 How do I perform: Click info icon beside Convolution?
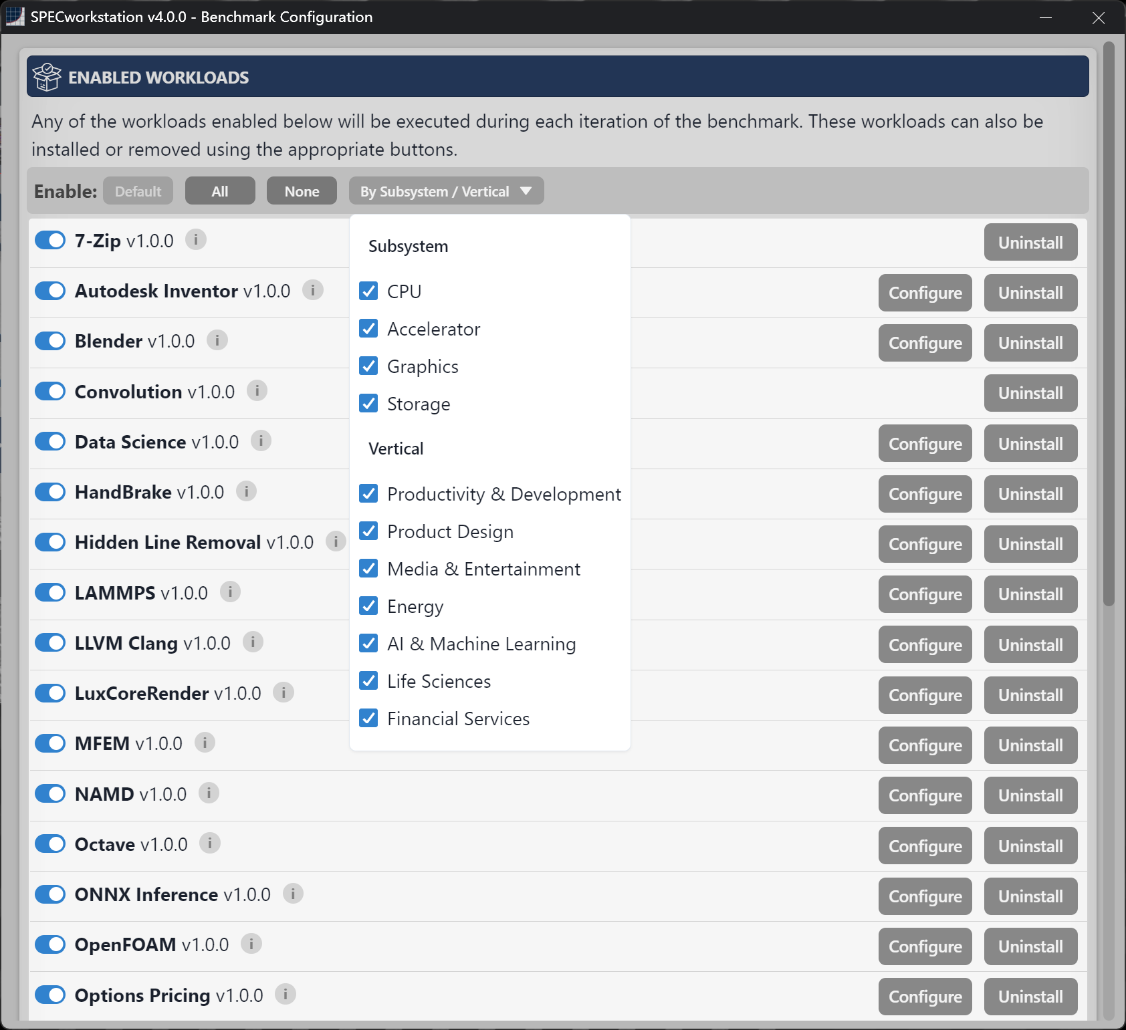(x=257, y=390)
